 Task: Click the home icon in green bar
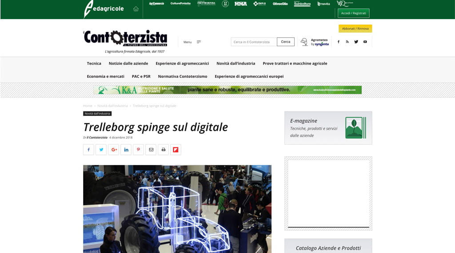[x=136, y=9]
